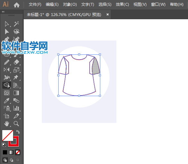Image resolution: width=188 pixels, height=164 pixels.
Task: Click the dotted right sleeve of shirt
Action: [x=96, y=67]
